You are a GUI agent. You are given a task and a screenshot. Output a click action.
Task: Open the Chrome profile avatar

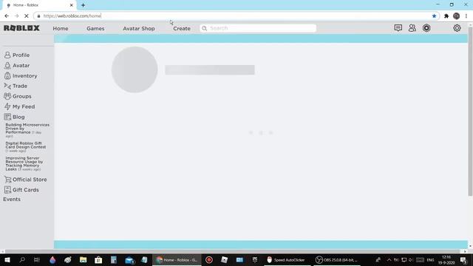(x=457, y=16)
